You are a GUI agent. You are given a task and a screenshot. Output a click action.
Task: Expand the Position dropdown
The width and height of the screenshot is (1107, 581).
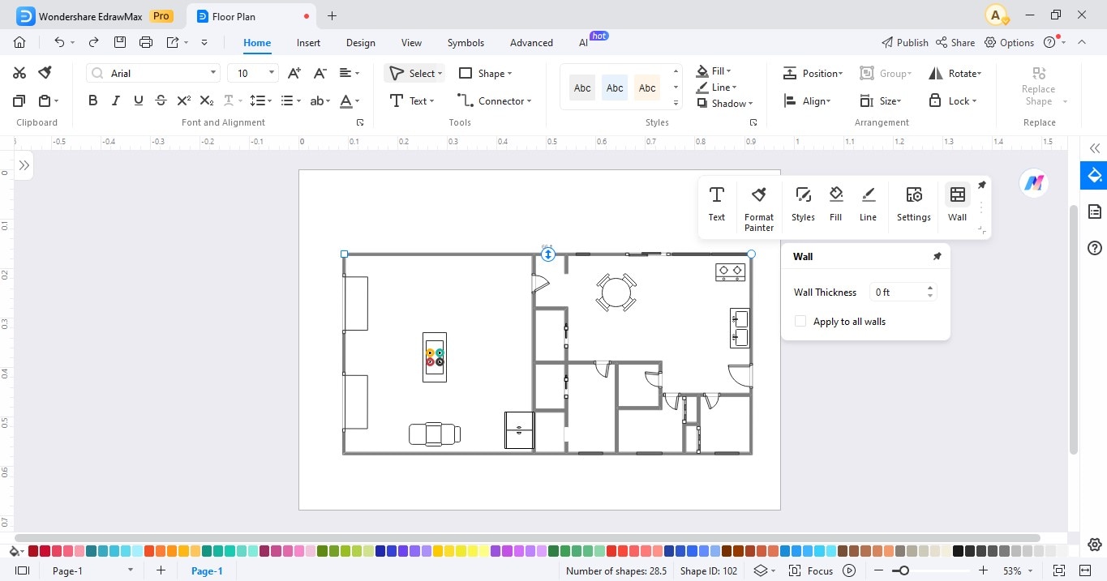click(x=840, y=74)
